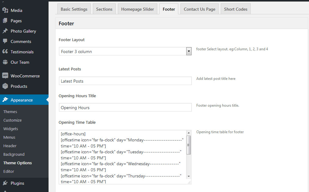Open Editor submenu link

(x=9, y=172)
